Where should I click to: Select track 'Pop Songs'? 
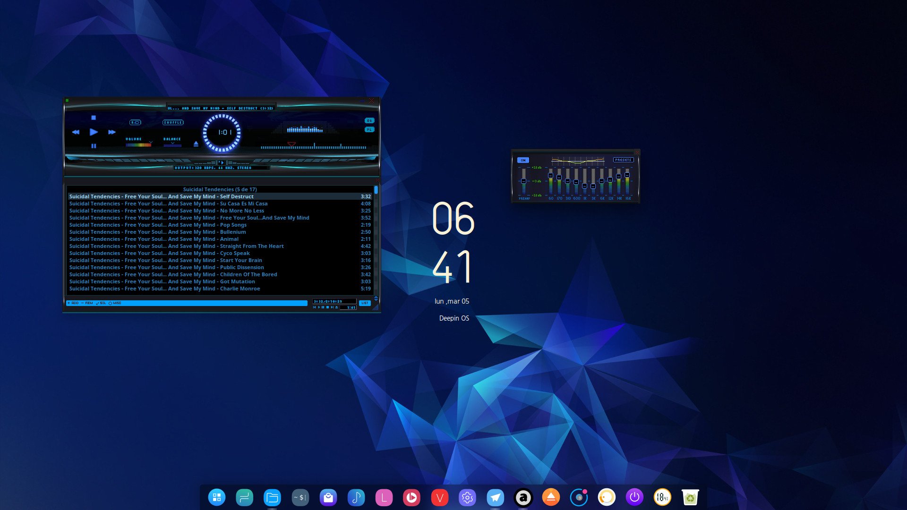220,225
